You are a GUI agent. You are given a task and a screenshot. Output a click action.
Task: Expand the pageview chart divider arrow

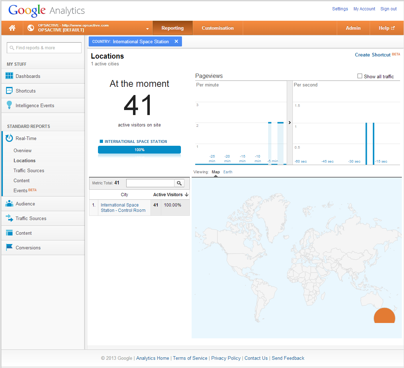point(290,123)
